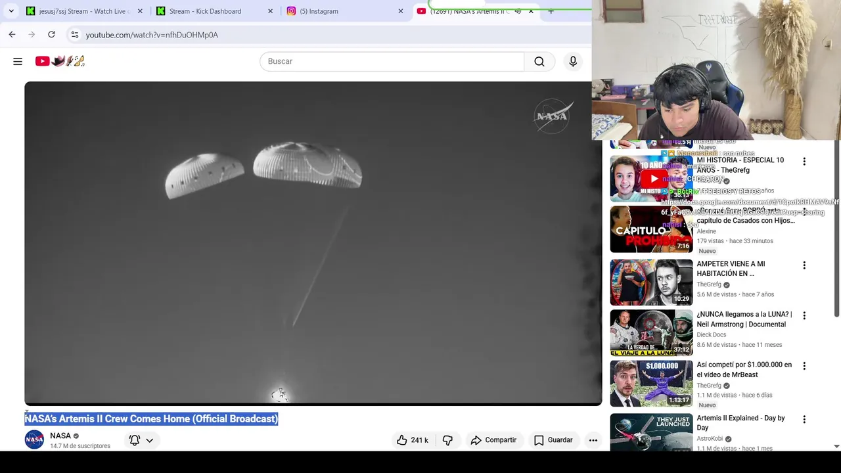The image size is (841, 473).
Task: Open $1,000,000 MrBeast competition thumbnail
Action: click(651, 384)
